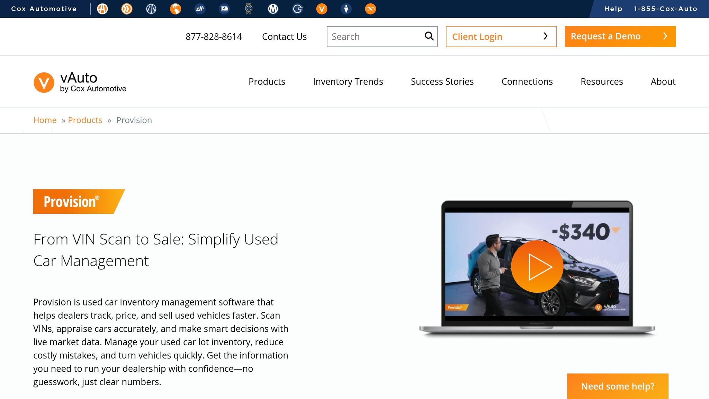Click the vAuto logo in header
The width and height of the screenshot is (709, 399).
(x=80, y=82)
